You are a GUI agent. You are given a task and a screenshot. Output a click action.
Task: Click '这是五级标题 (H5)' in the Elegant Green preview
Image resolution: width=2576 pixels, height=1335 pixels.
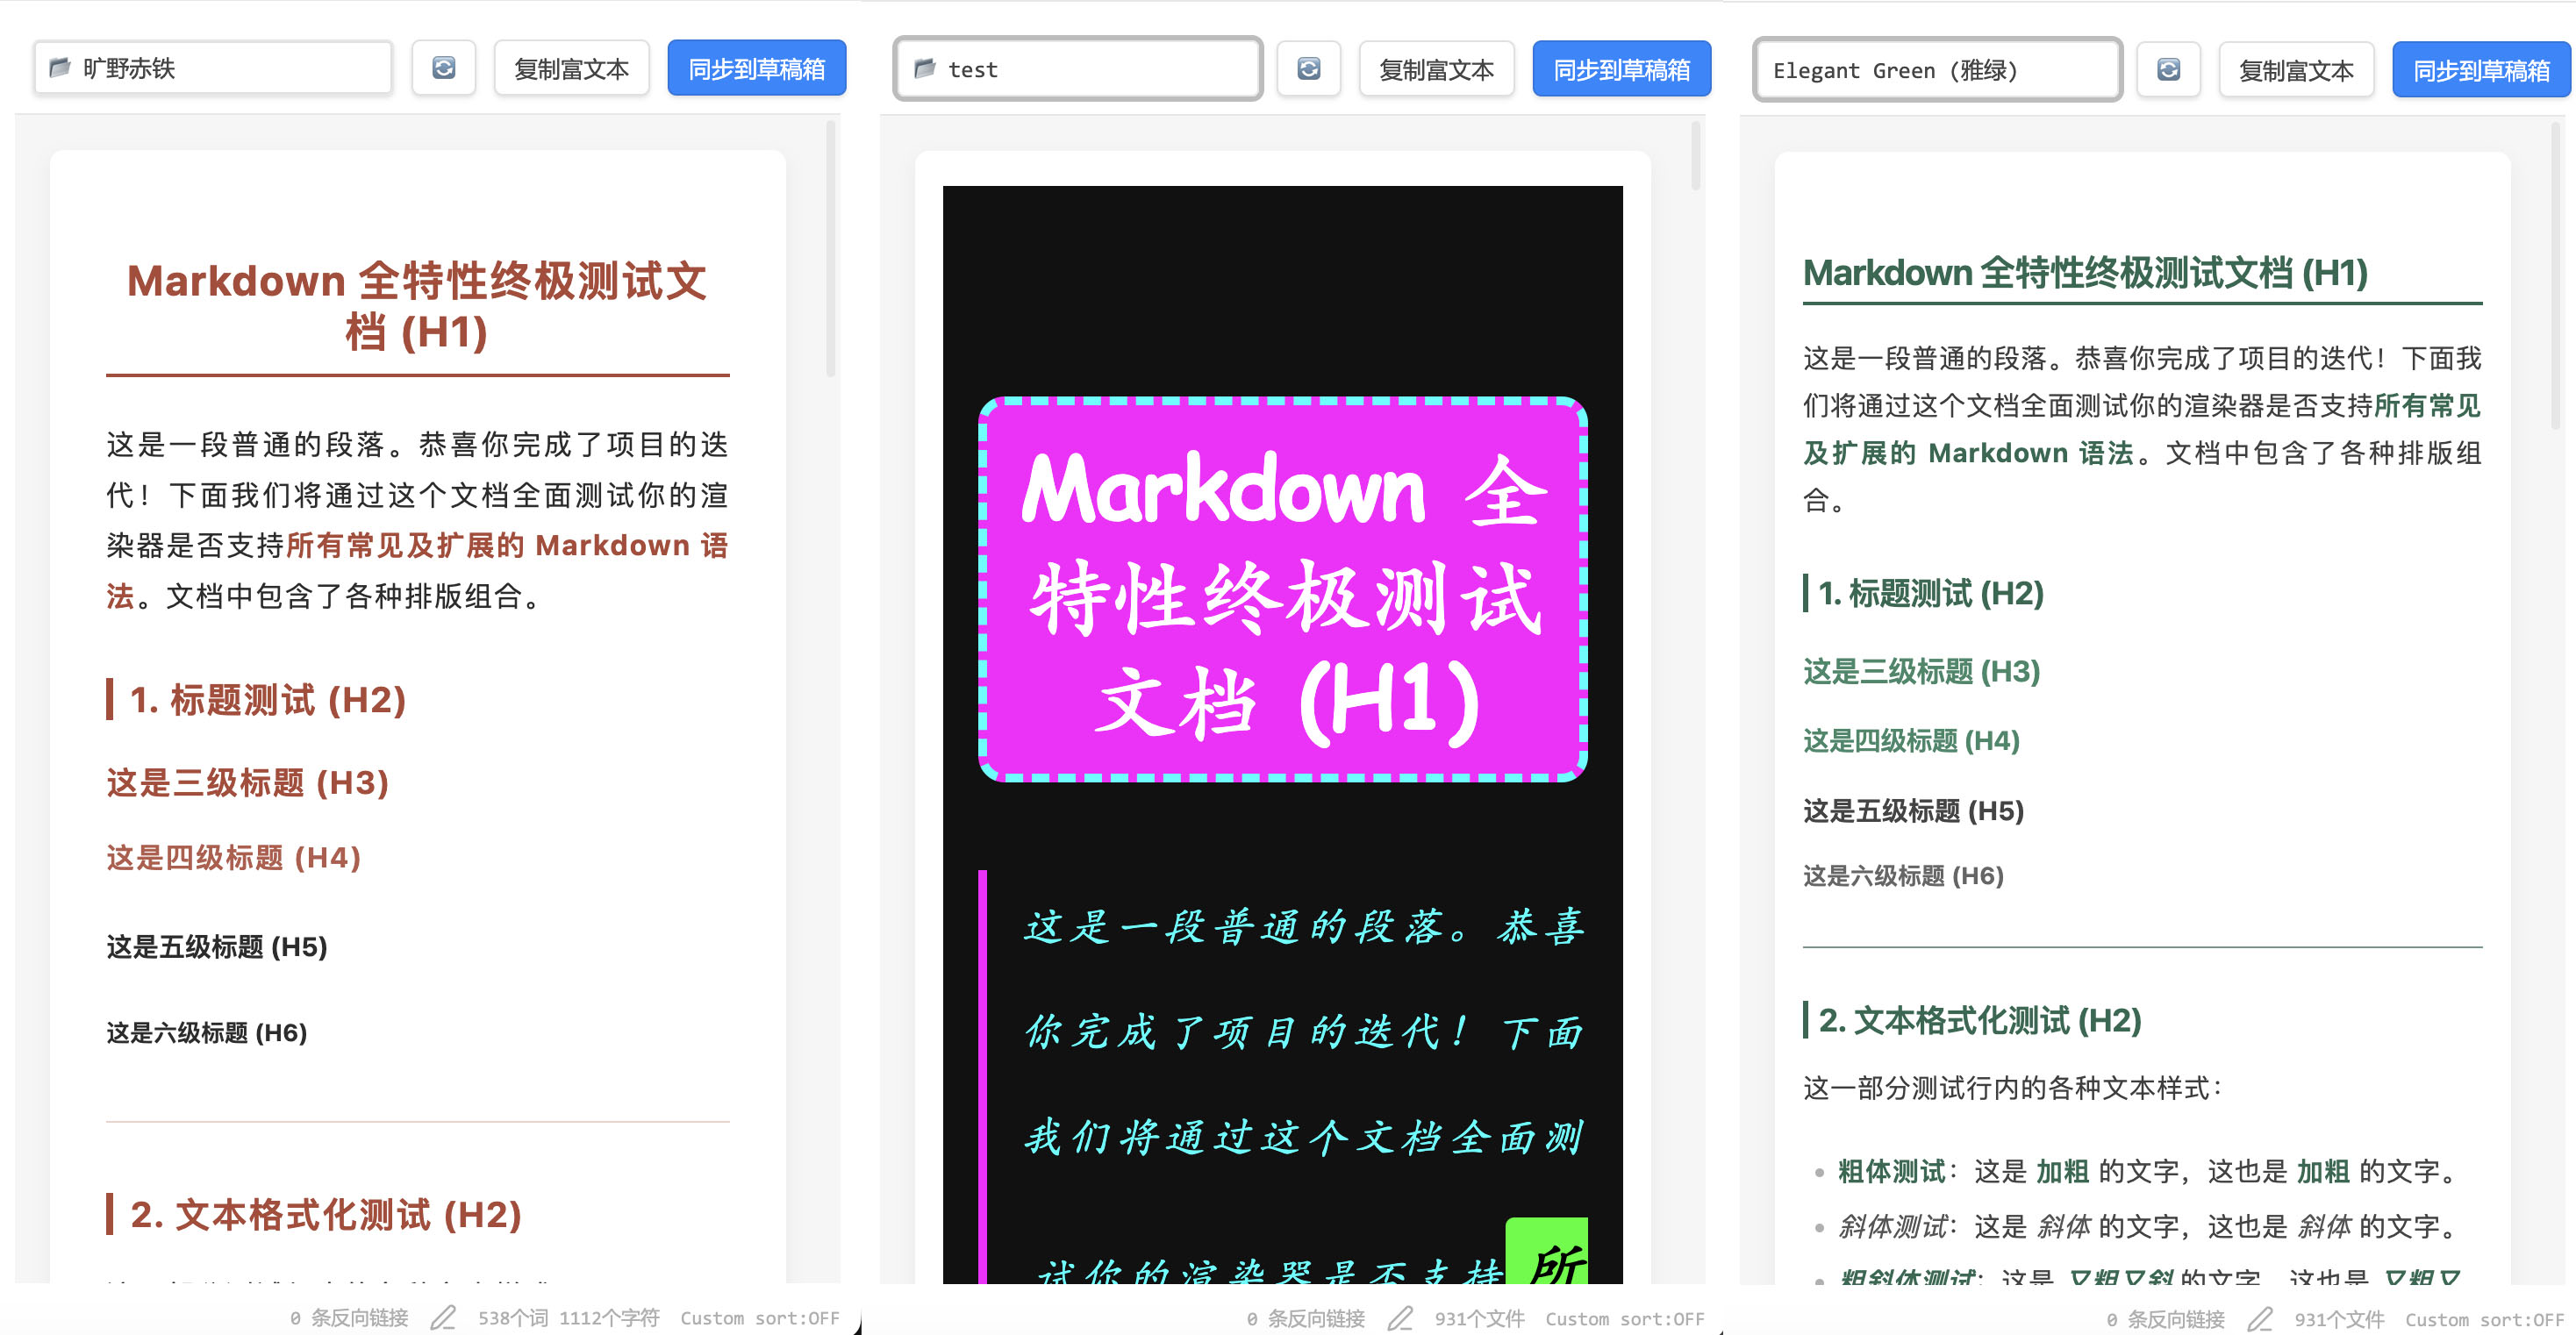tap(1914, 810)
